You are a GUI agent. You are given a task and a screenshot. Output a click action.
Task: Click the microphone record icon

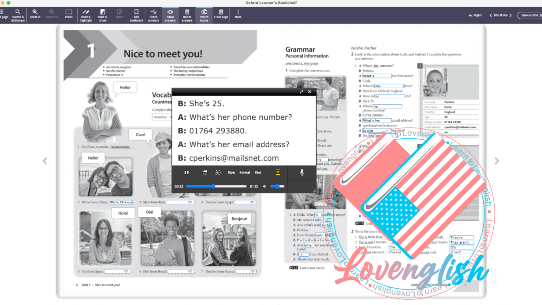[x=302, y=172]
